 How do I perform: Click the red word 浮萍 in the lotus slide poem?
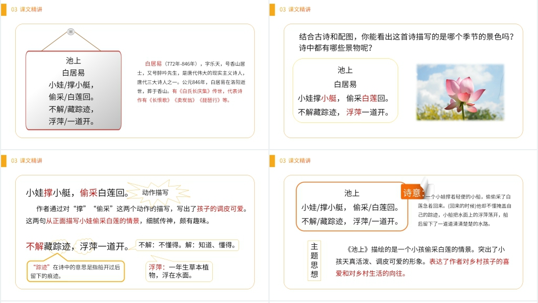click(354, 112)
